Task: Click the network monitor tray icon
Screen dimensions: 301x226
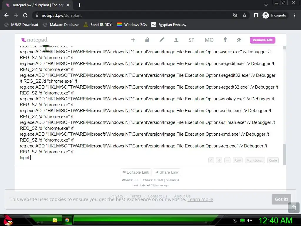Action: 243,220
